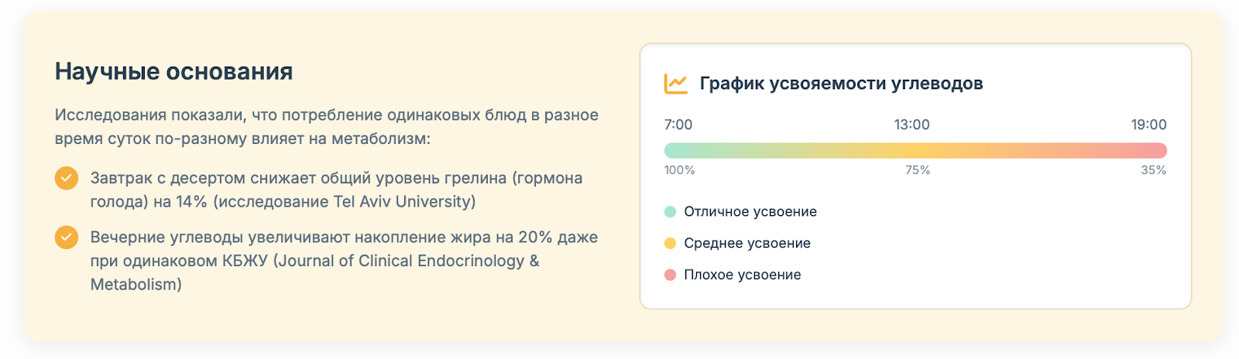Select the red dot for Плохое усвоение

[671, 275]
